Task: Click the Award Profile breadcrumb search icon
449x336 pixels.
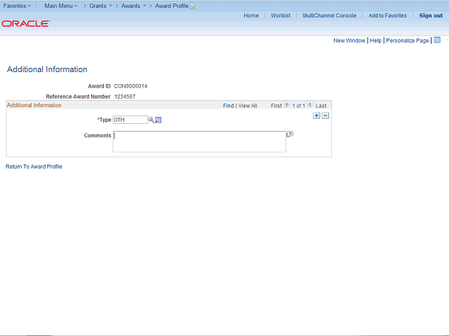Action: click(x=192, y=6)
